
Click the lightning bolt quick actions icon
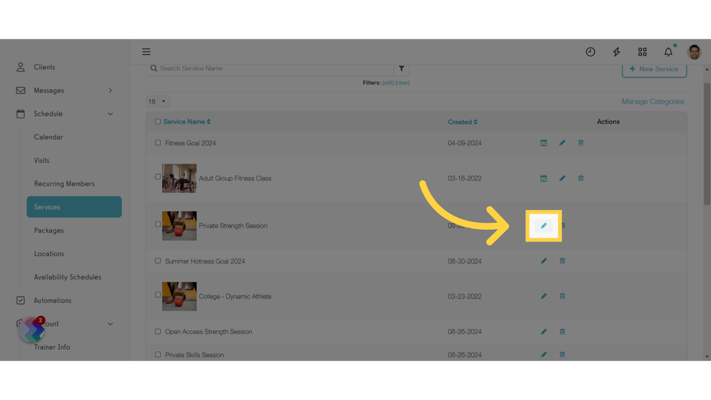[x=616, y=52]
